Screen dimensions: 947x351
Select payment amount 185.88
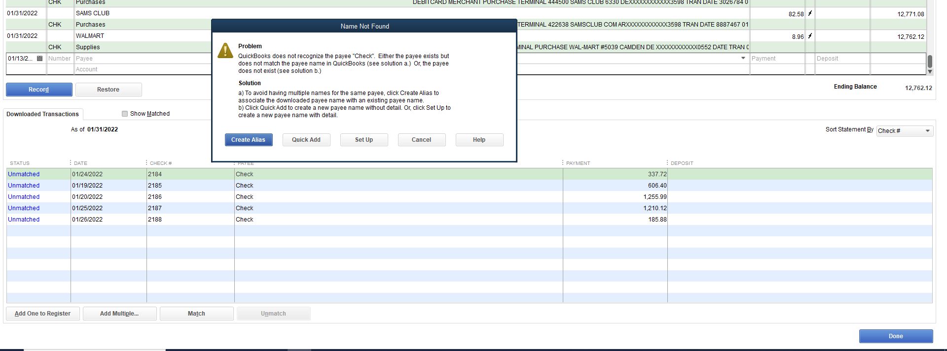coord(657,220)
